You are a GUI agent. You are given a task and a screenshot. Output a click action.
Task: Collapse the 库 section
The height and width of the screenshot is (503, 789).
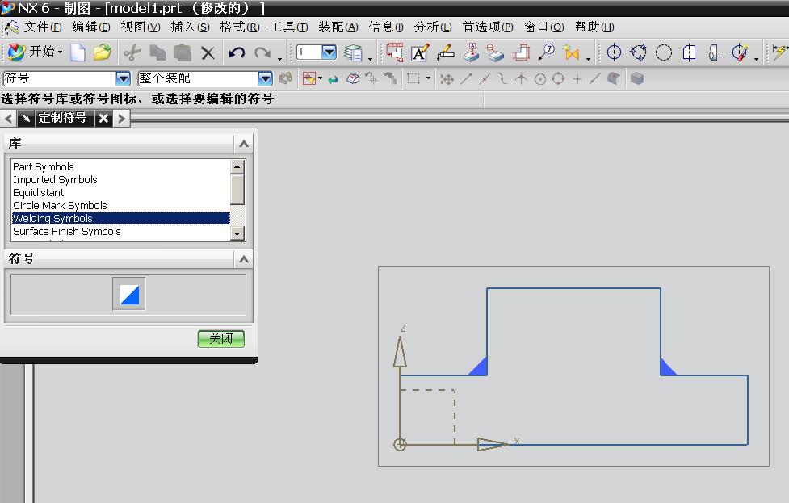pos(244,144)
